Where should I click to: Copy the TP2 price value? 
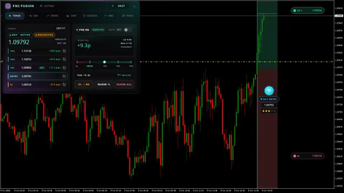(64, 60)
